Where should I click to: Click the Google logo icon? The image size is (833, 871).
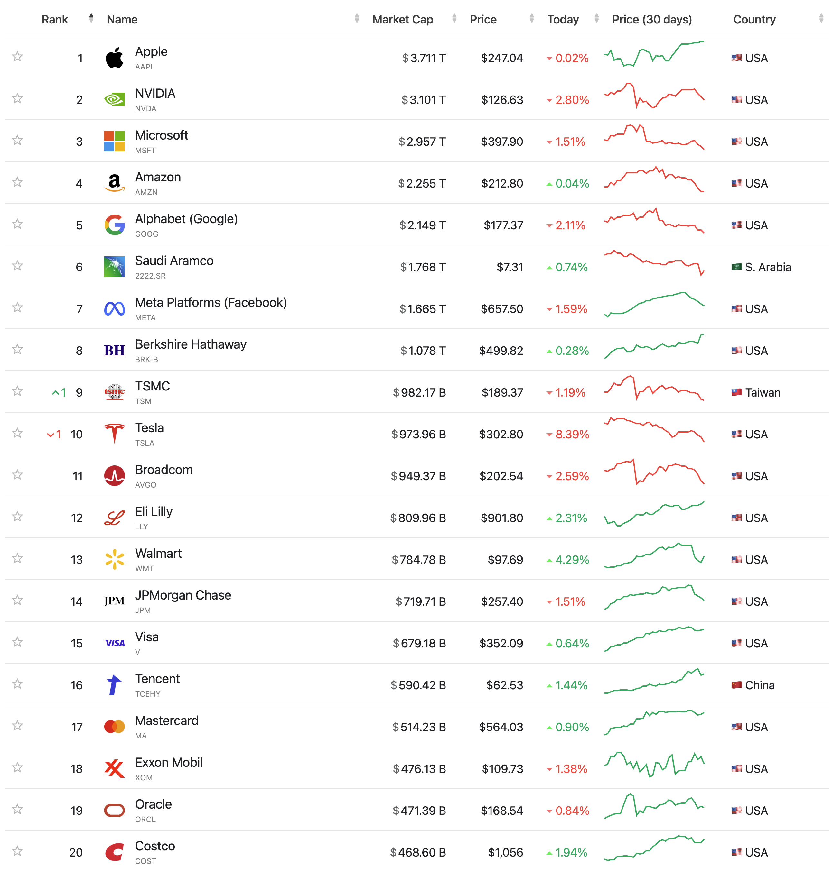[115, 225]
